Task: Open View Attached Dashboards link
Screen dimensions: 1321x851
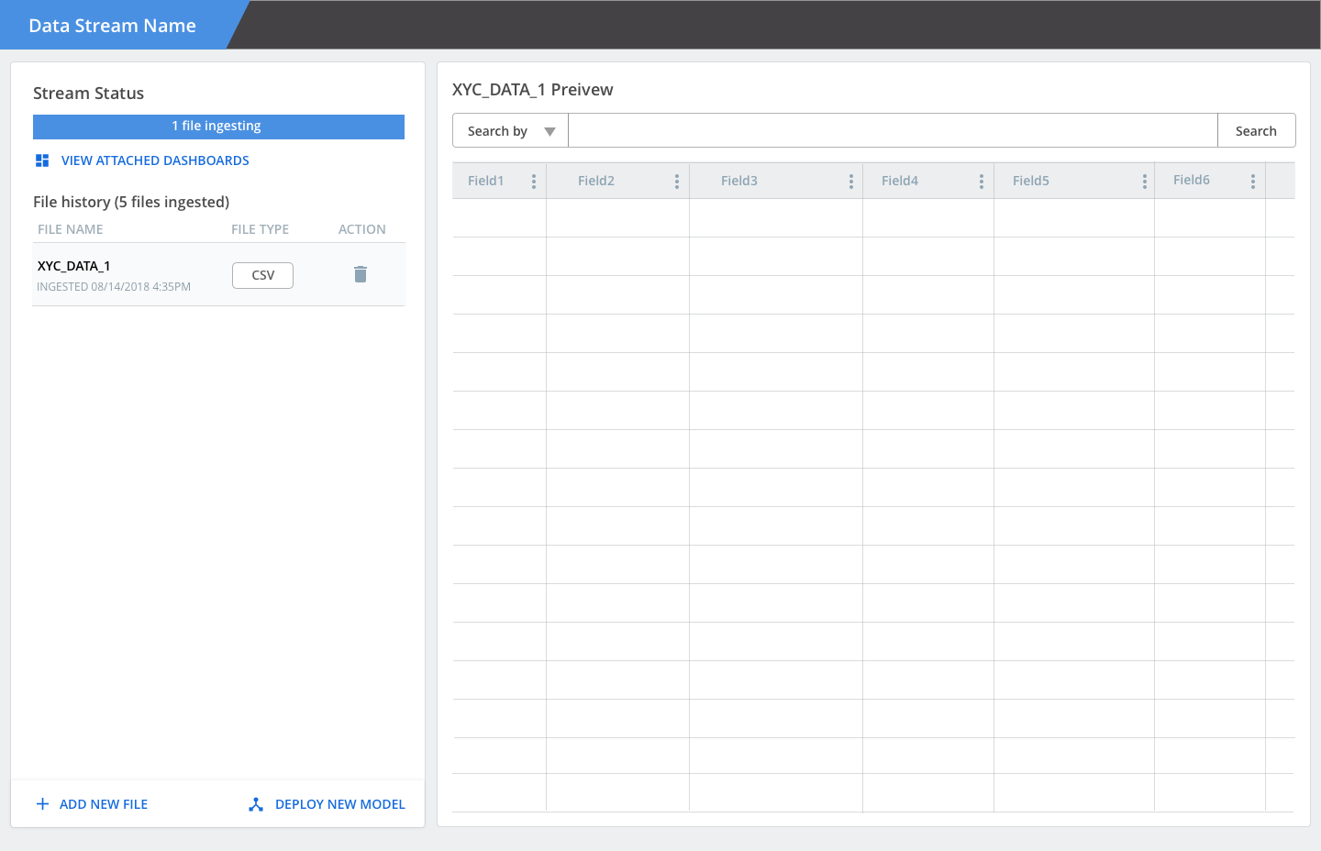Action: click(x=155, y=160)
